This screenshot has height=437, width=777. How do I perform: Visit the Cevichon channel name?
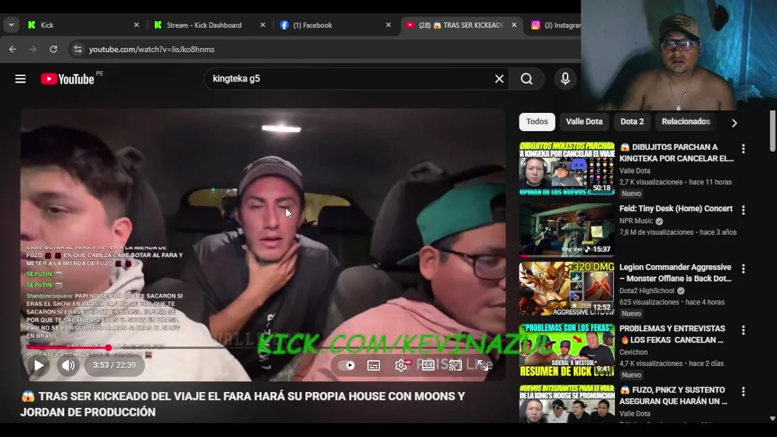click(x=633, y=352)
